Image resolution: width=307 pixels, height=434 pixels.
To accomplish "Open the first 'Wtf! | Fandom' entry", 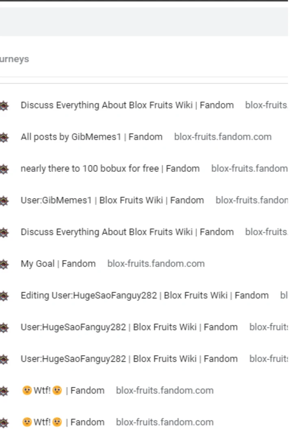I will (x=63, y=390).
